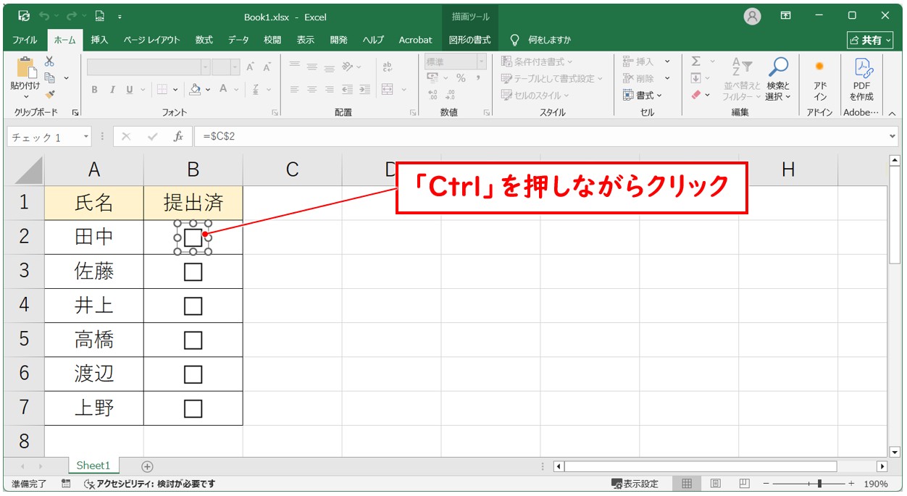907x496 pixels.
Task: Select the Format Painter brush icon
Action: tap(50, 93)
